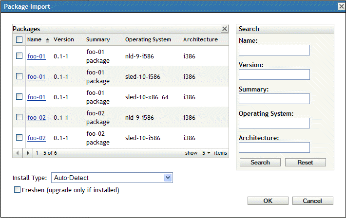346x218 pixels.
Task: Enable Freshen (upgrade only if installed)
Action: (18, 190)
